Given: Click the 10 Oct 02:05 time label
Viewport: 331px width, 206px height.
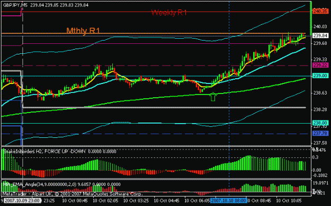Looking at the screenshot, I should coord(105,201).
